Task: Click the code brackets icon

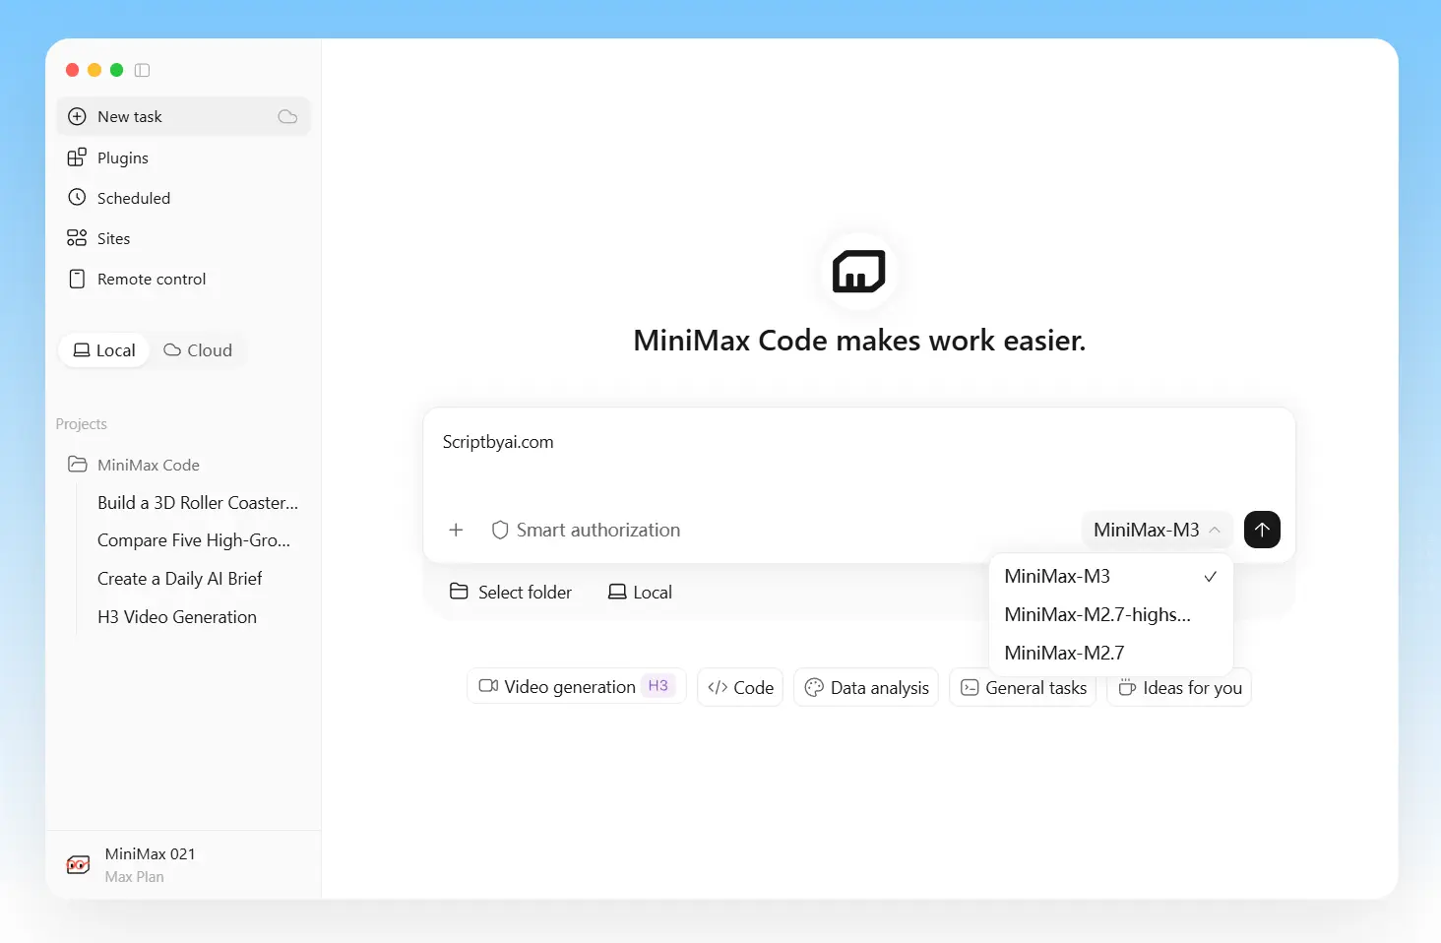Action: point(718,687)
